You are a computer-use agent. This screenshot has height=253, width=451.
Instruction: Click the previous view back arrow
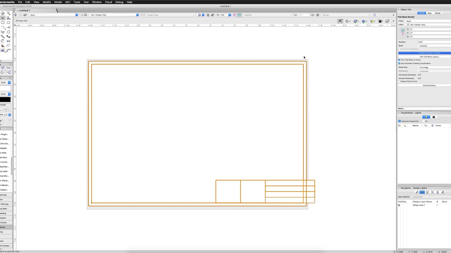tap(15, 15)
